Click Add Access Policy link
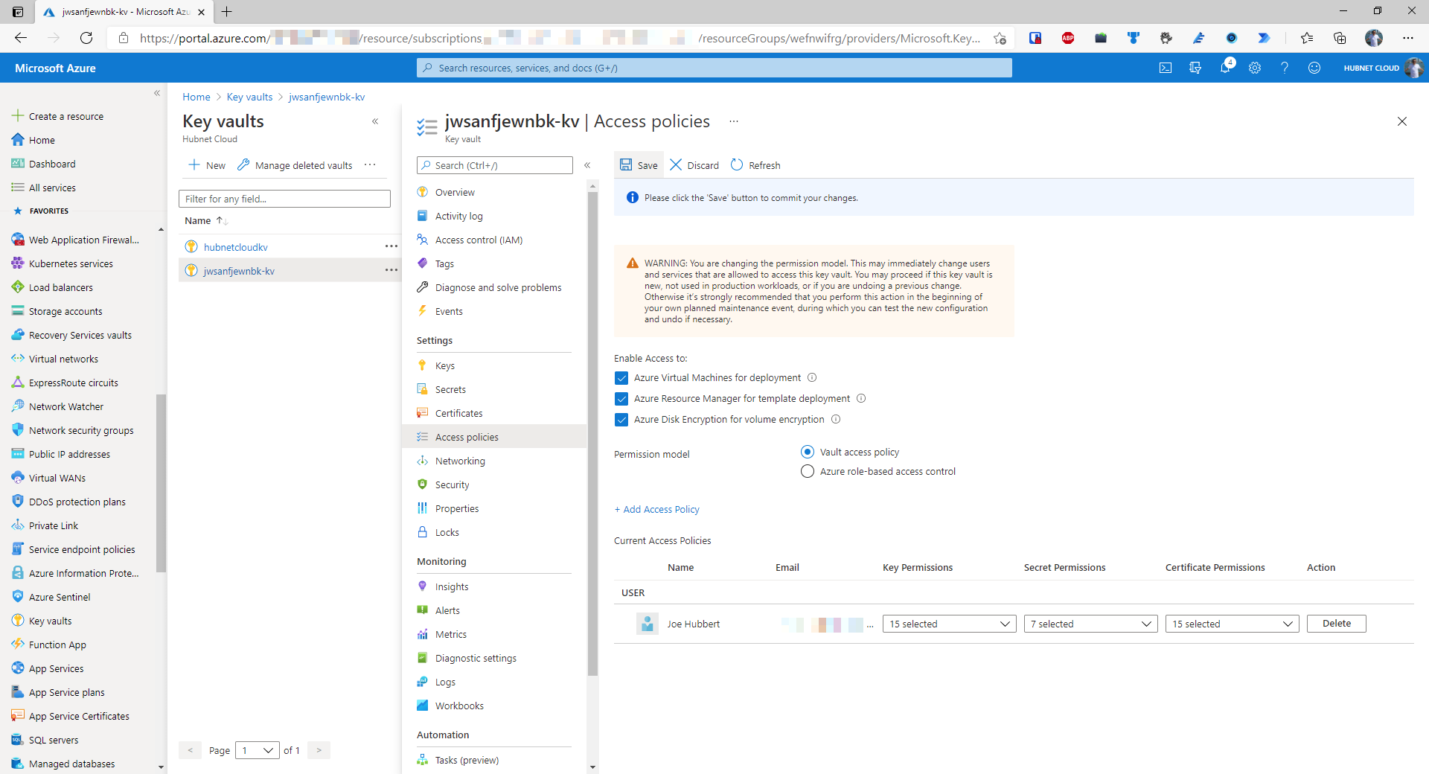 coord(657,509)
